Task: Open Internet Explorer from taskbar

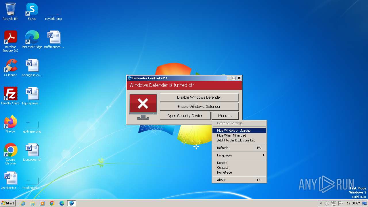Action: (23, 203)
